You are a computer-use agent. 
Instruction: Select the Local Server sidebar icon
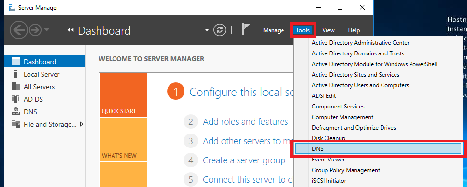(x=16, y=74)
